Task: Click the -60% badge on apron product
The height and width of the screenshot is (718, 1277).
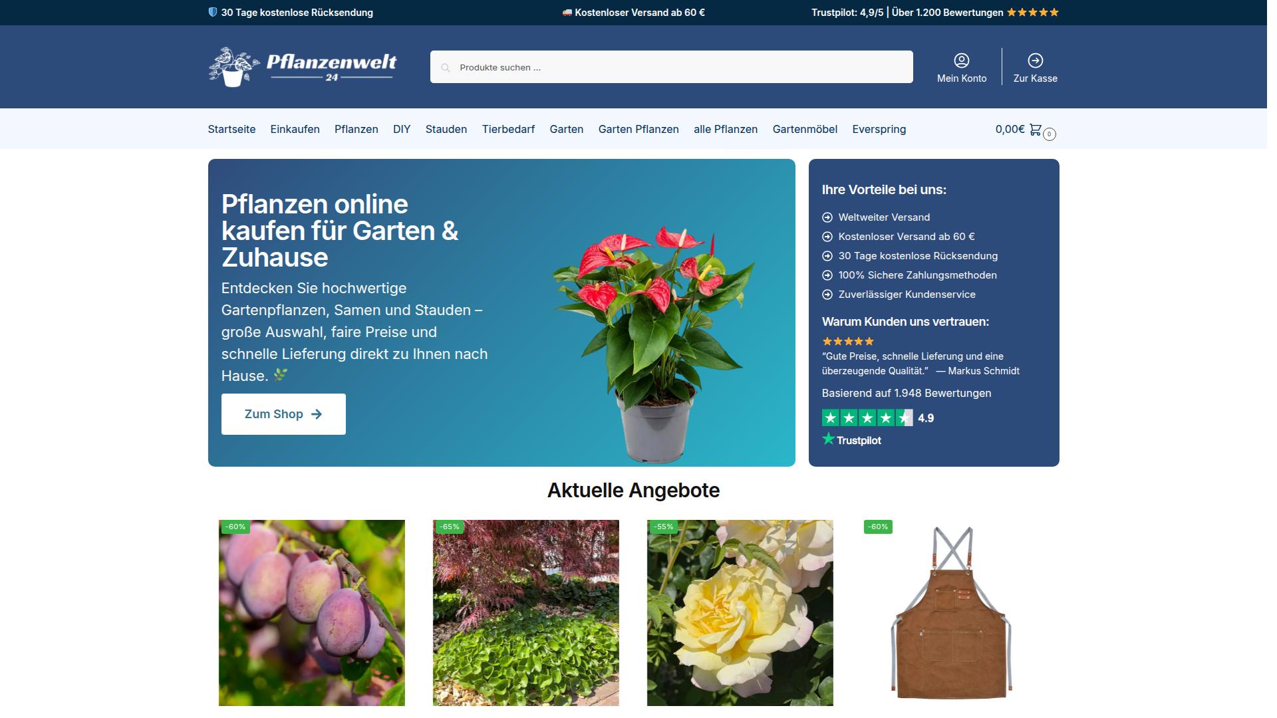Action: [878, 527]
